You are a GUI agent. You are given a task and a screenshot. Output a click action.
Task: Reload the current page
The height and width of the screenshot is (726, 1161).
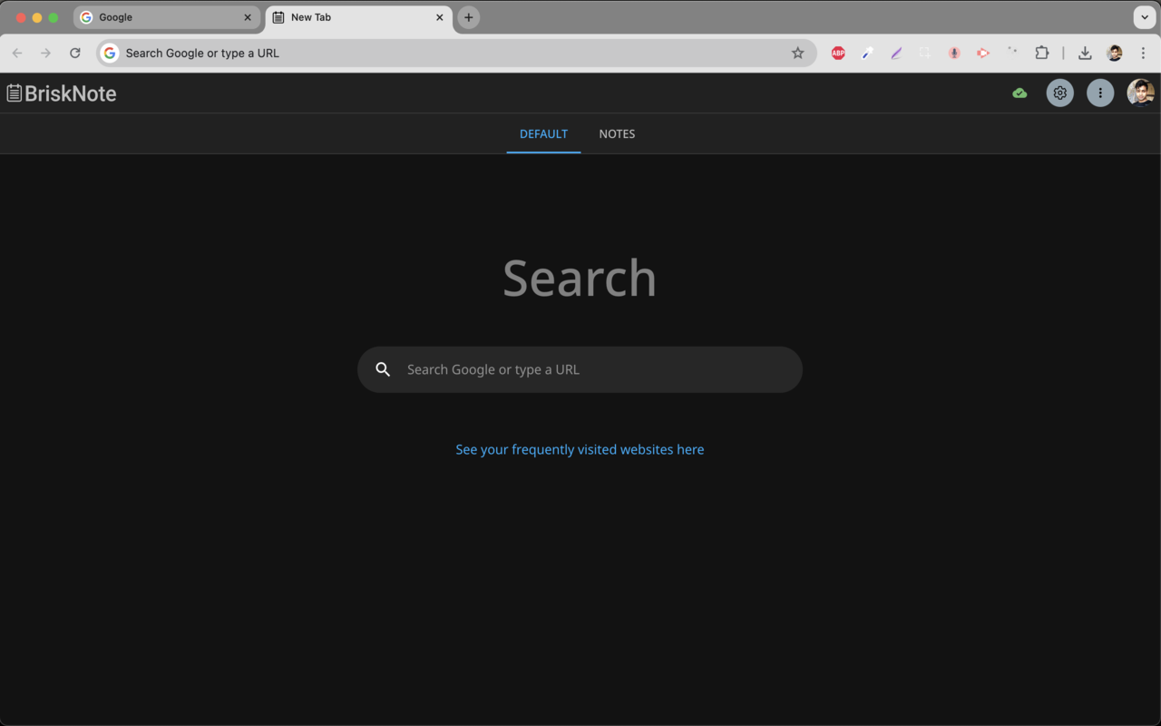pyautogui.click(x=75, y=53)
